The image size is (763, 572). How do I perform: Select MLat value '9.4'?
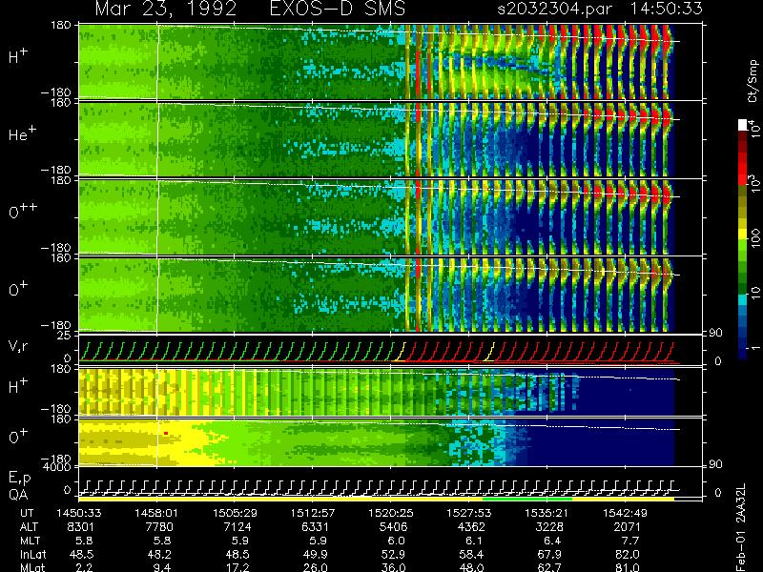coord(162,567)
